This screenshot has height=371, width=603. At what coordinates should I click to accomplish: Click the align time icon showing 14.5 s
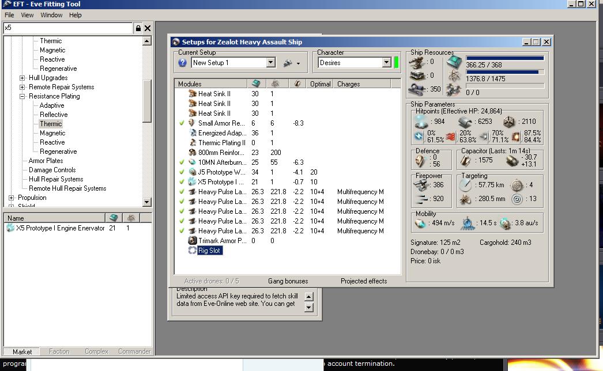point(468,223)
